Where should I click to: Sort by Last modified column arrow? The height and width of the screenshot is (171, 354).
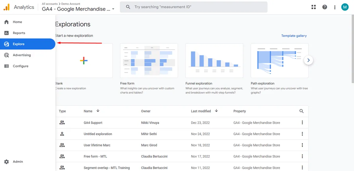coord(216,111)
